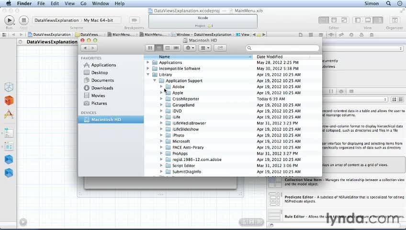The image size is (406, 230).
Task: Open the View menu
Action: (69, 3)
